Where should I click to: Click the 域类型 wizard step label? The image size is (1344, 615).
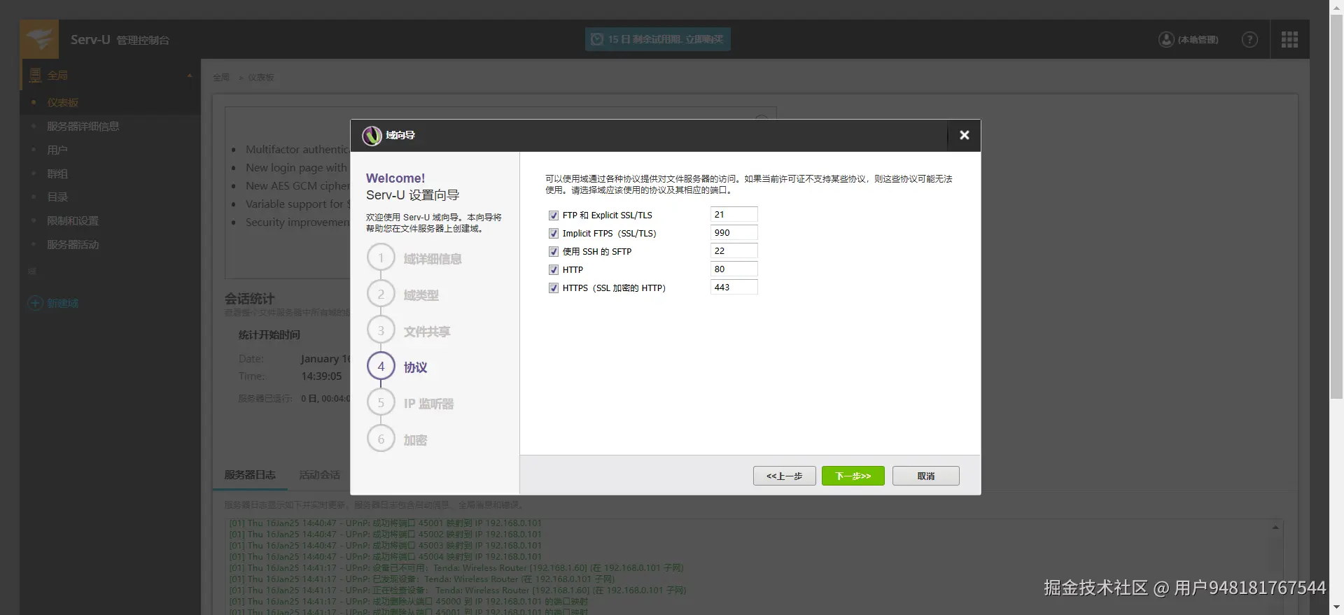(421, 295)
